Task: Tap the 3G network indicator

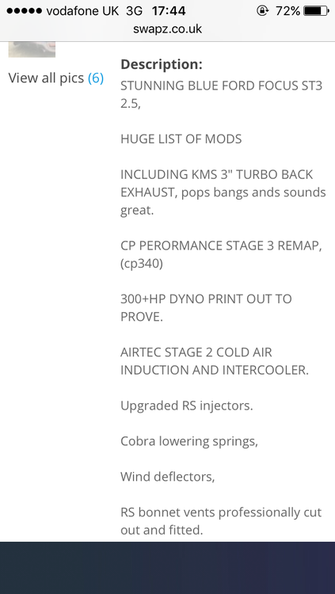Action: pos(134,11)
